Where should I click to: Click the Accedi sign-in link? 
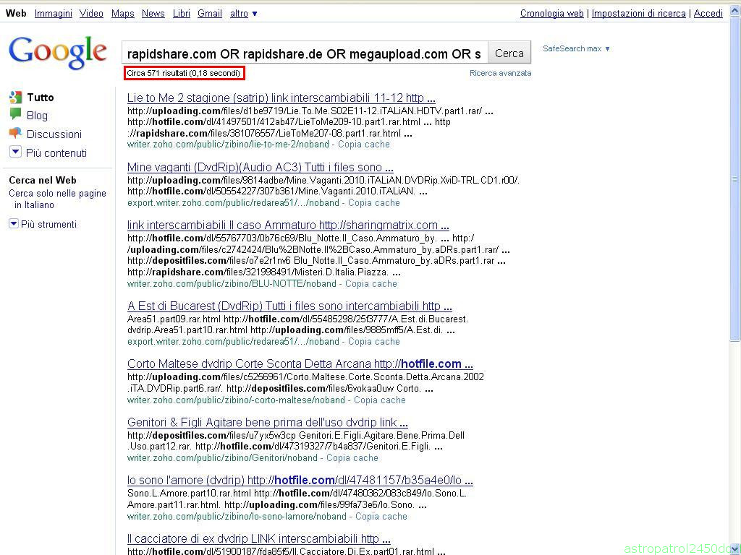coord(708,13)
